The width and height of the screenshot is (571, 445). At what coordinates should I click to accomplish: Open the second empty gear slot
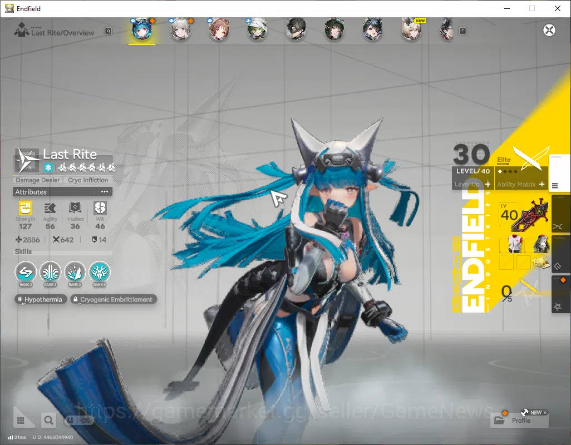pyautogui.click(x=523, y=262)
